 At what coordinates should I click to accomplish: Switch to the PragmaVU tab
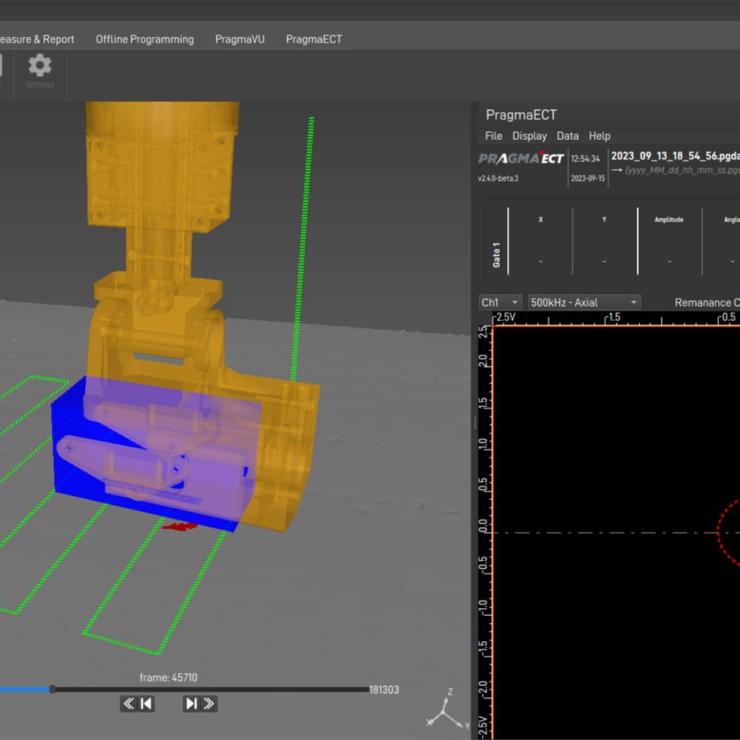point(239,39)
